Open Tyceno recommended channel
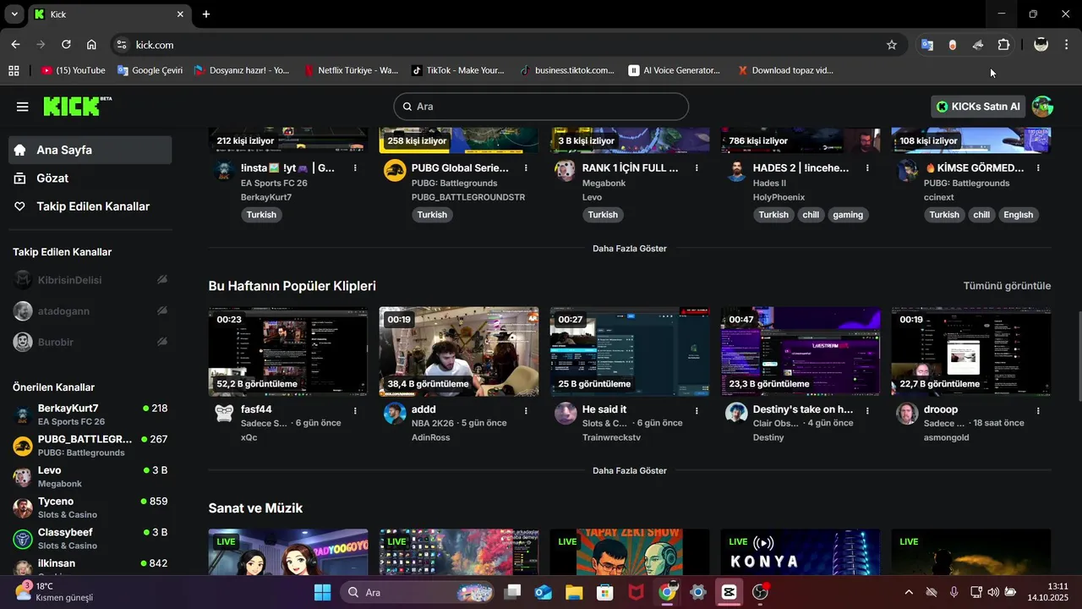 90,507
